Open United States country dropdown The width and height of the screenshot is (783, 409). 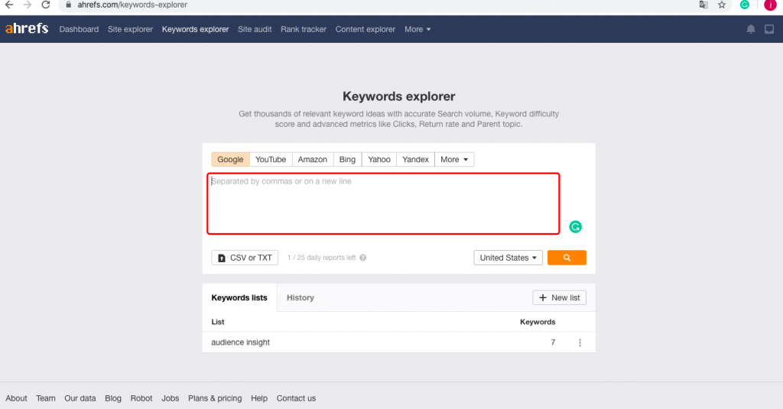(x=508, y=258)
